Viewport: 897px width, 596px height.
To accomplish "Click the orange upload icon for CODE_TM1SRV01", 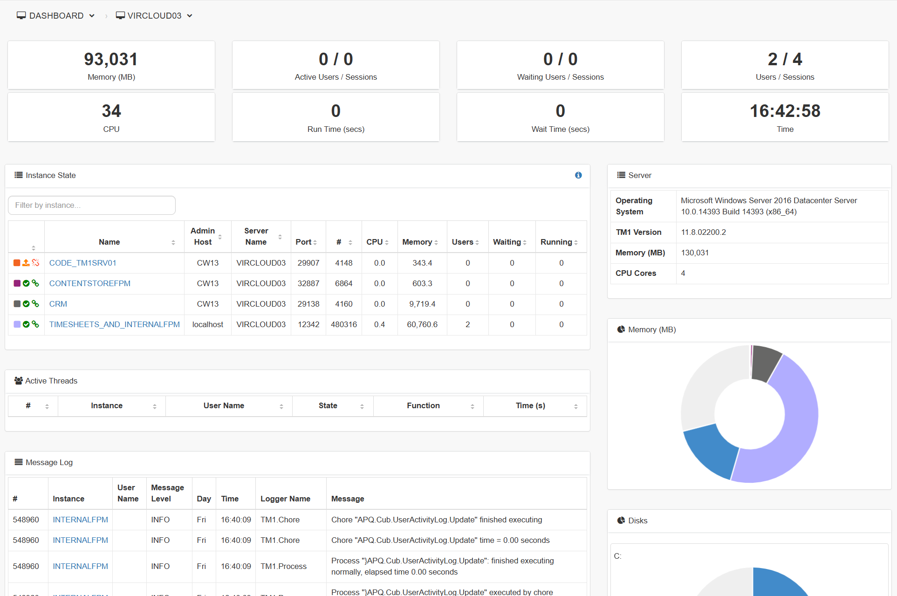I will [x=26, y=263].
